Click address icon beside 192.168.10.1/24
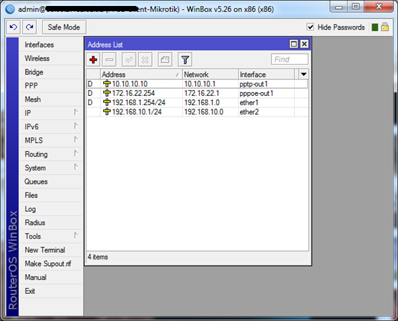Viewport: 398px width, 321px height. [x=107, y=112]
